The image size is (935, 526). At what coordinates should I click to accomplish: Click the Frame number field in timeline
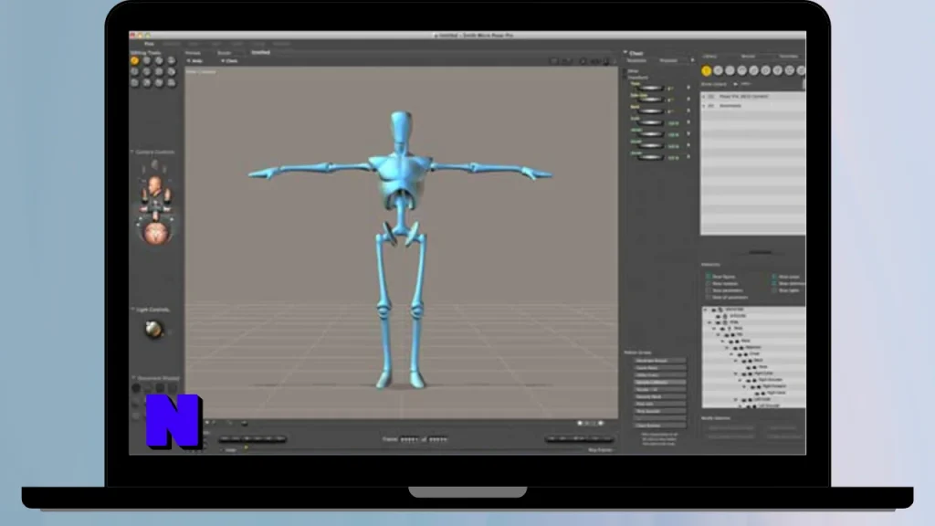click(409, 439)
